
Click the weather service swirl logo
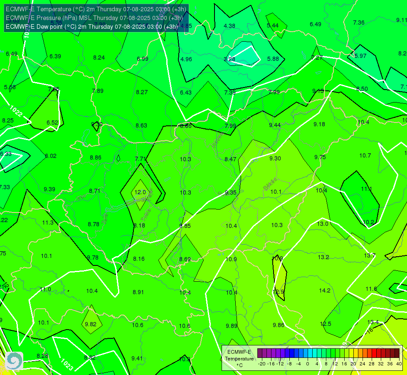click(x=14, y=360)
